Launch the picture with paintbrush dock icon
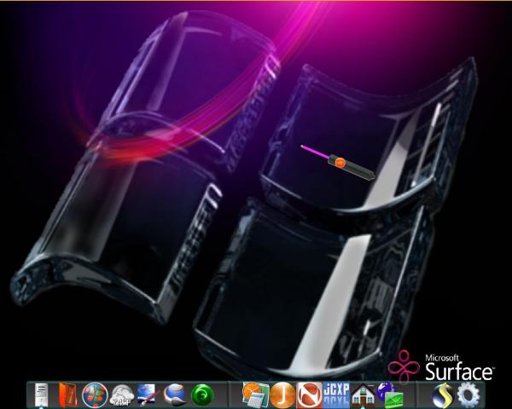Screen dimensions: 512x409 coord(148,395)
